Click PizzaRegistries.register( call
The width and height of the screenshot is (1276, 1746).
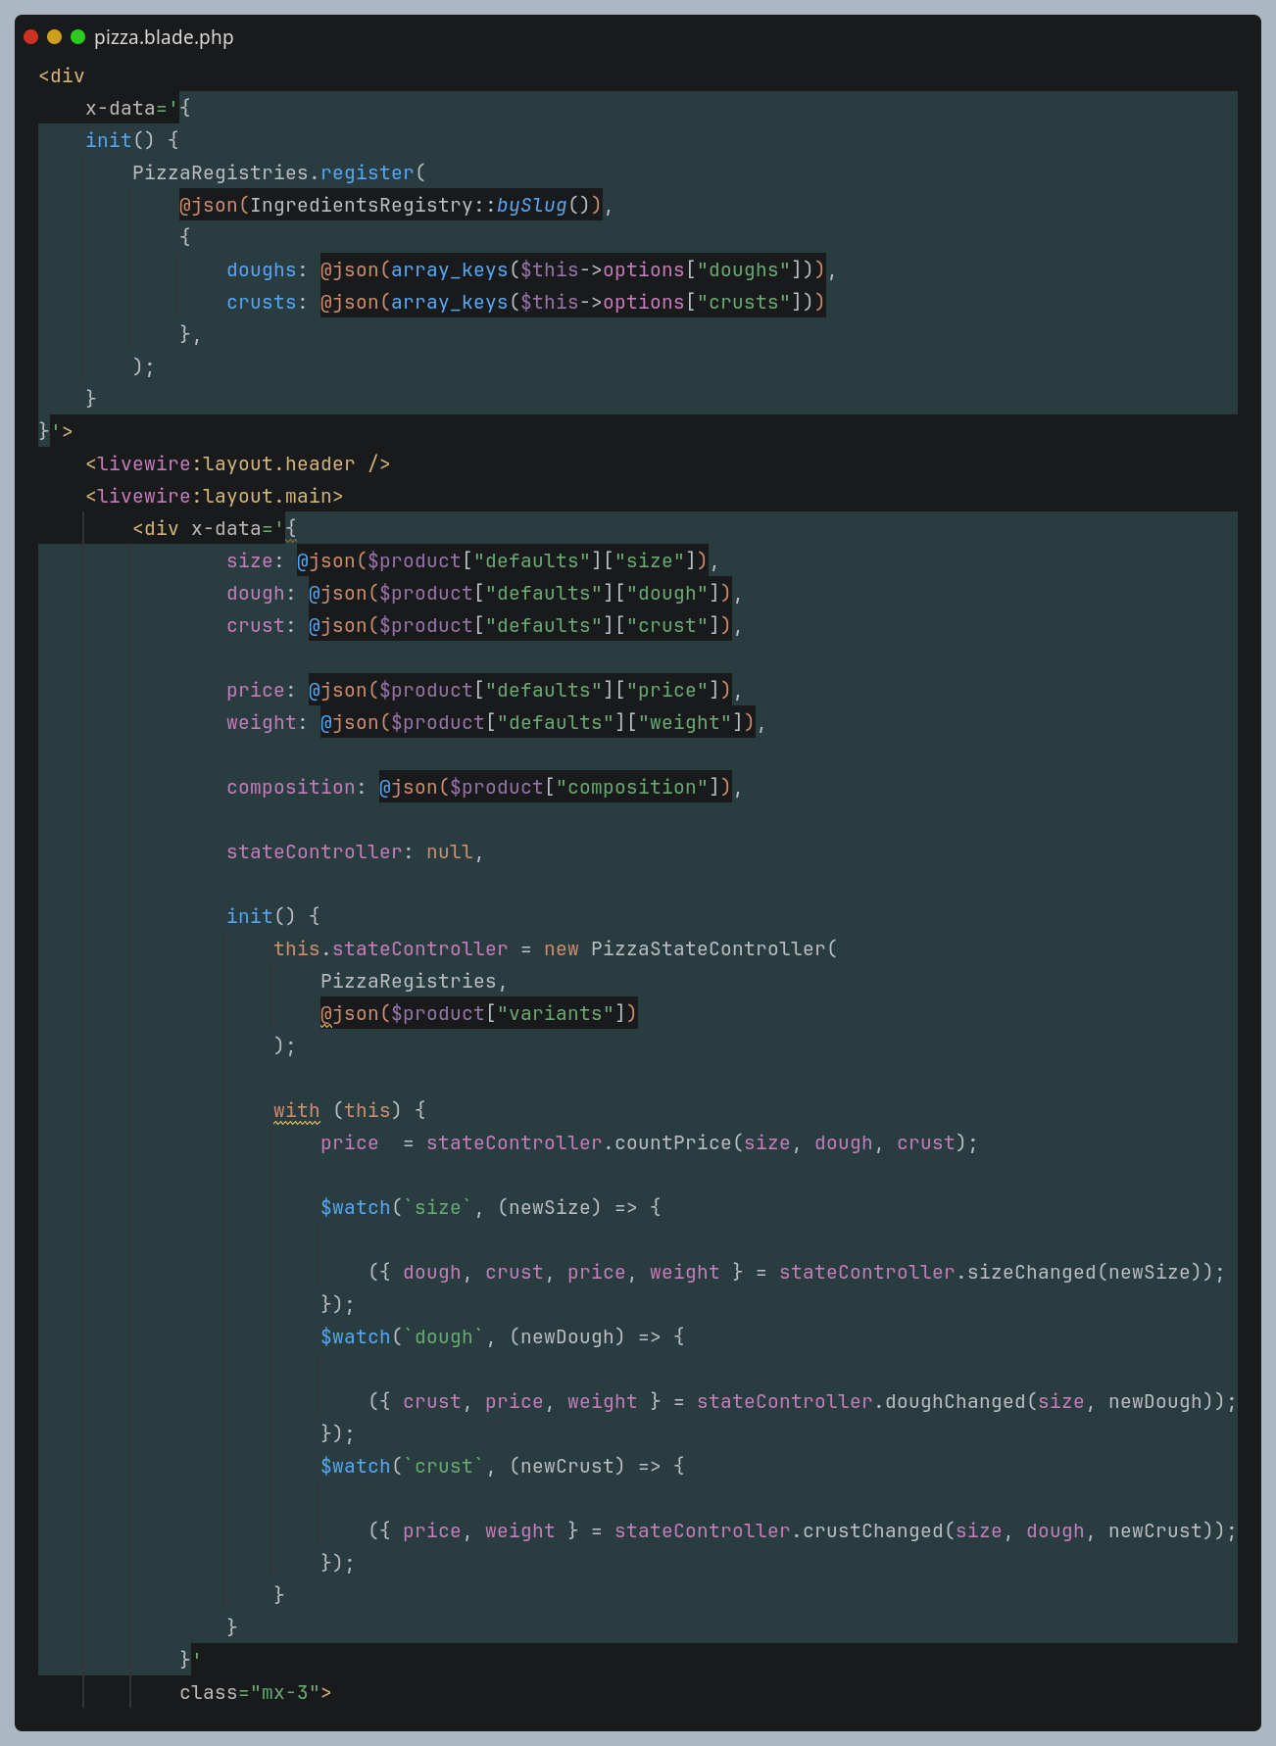(279, 172)
